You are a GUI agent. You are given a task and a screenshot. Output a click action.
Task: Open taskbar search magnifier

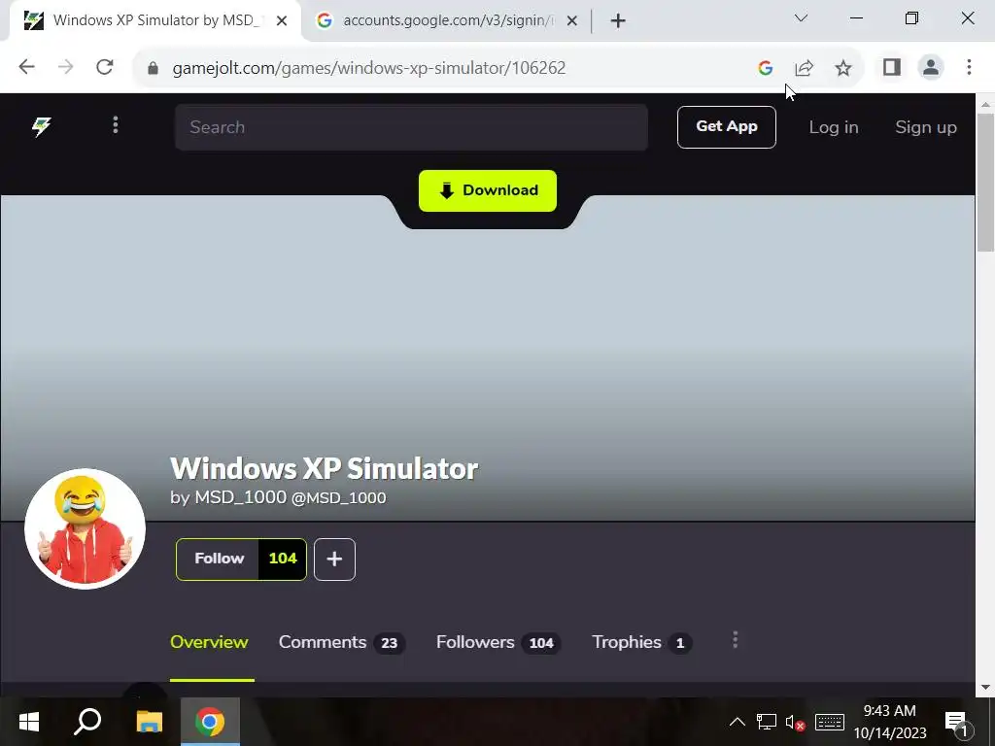87,722
